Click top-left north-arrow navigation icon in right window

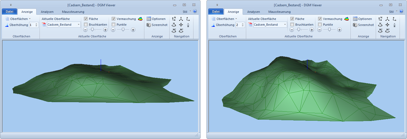380,19
